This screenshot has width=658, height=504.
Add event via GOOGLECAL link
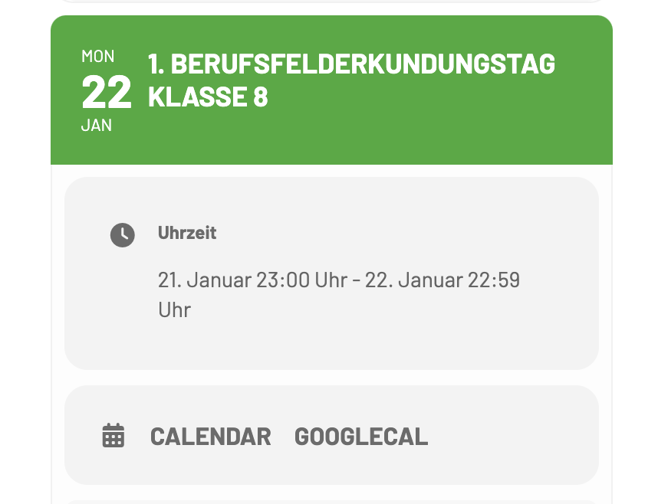coord(361,437)
